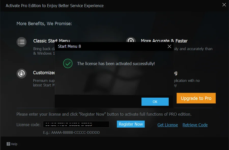Select the More Accurate & Faster heading
Screen dimensions: 229x150
[x=164, y=41]
